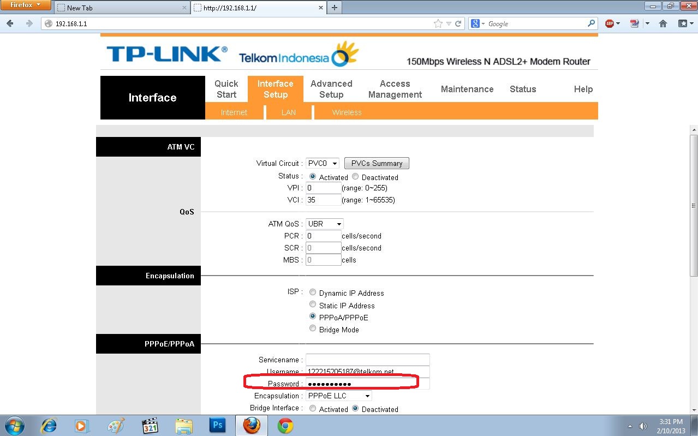Click the search magnifier in the Google box
The image size is (698, 436).
[592, 23]
